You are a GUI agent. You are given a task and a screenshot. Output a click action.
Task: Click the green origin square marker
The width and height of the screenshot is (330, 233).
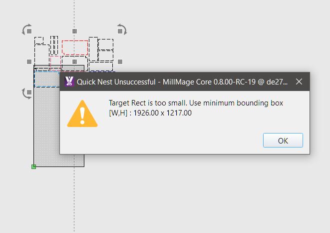coord(33,167)
